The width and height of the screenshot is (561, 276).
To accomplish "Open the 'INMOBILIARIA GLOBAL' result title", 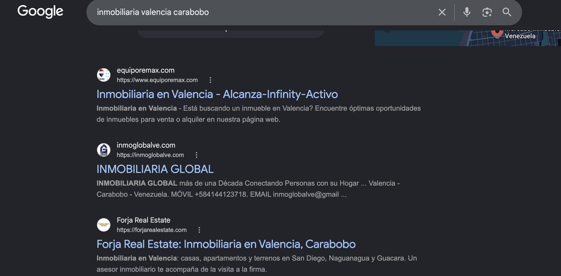I will [155, 169].
